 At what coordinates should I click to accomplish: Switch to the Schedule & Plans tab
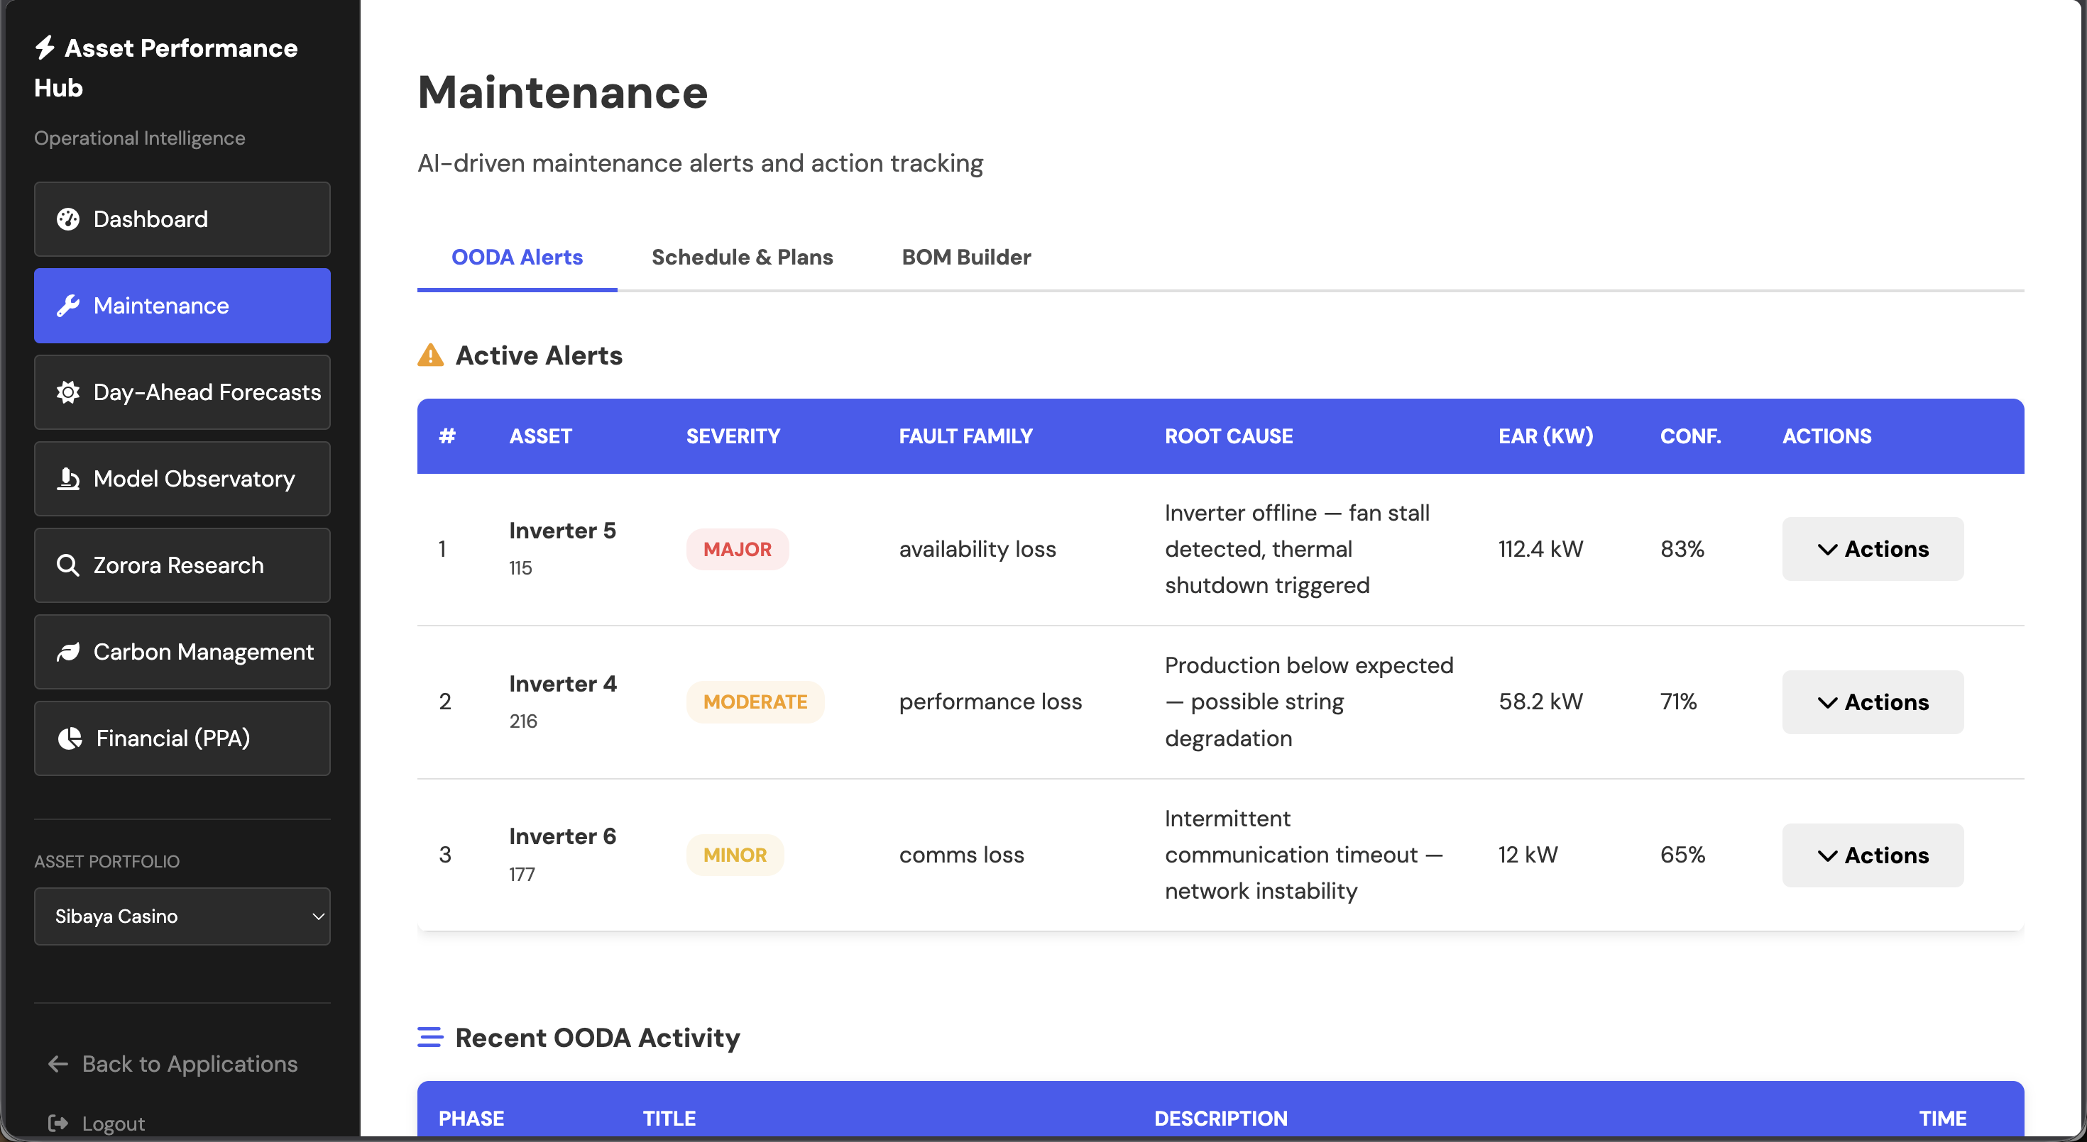pyautogui.click(x=742, y=257)
